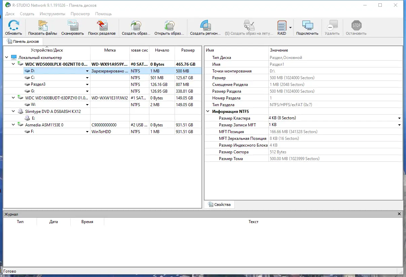Open the Диск menu
Viewport: 406px width, 277px height.
[10, 14]
